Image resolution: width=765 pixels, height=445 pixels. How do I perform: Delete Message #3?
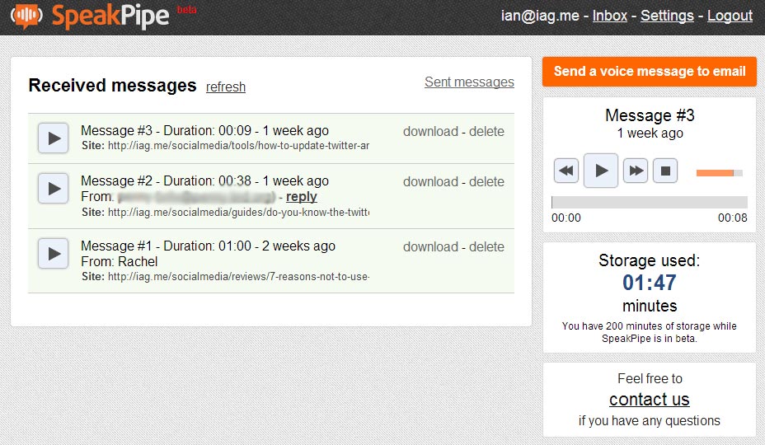click(x=486, y=132)
